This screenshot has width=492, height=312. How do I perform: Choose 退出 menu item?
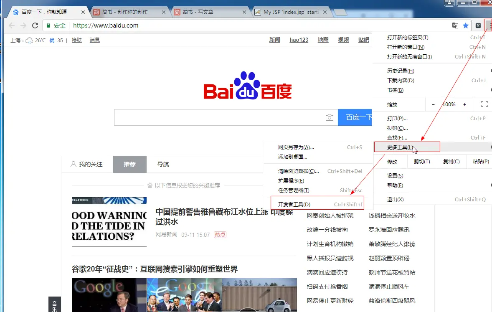(x=432, y=200)
